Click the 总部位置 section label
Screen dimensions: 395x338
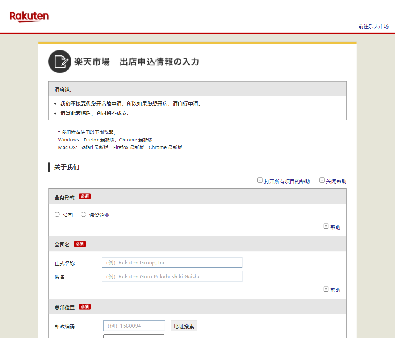pyautogui.click(x=64, y=307)
